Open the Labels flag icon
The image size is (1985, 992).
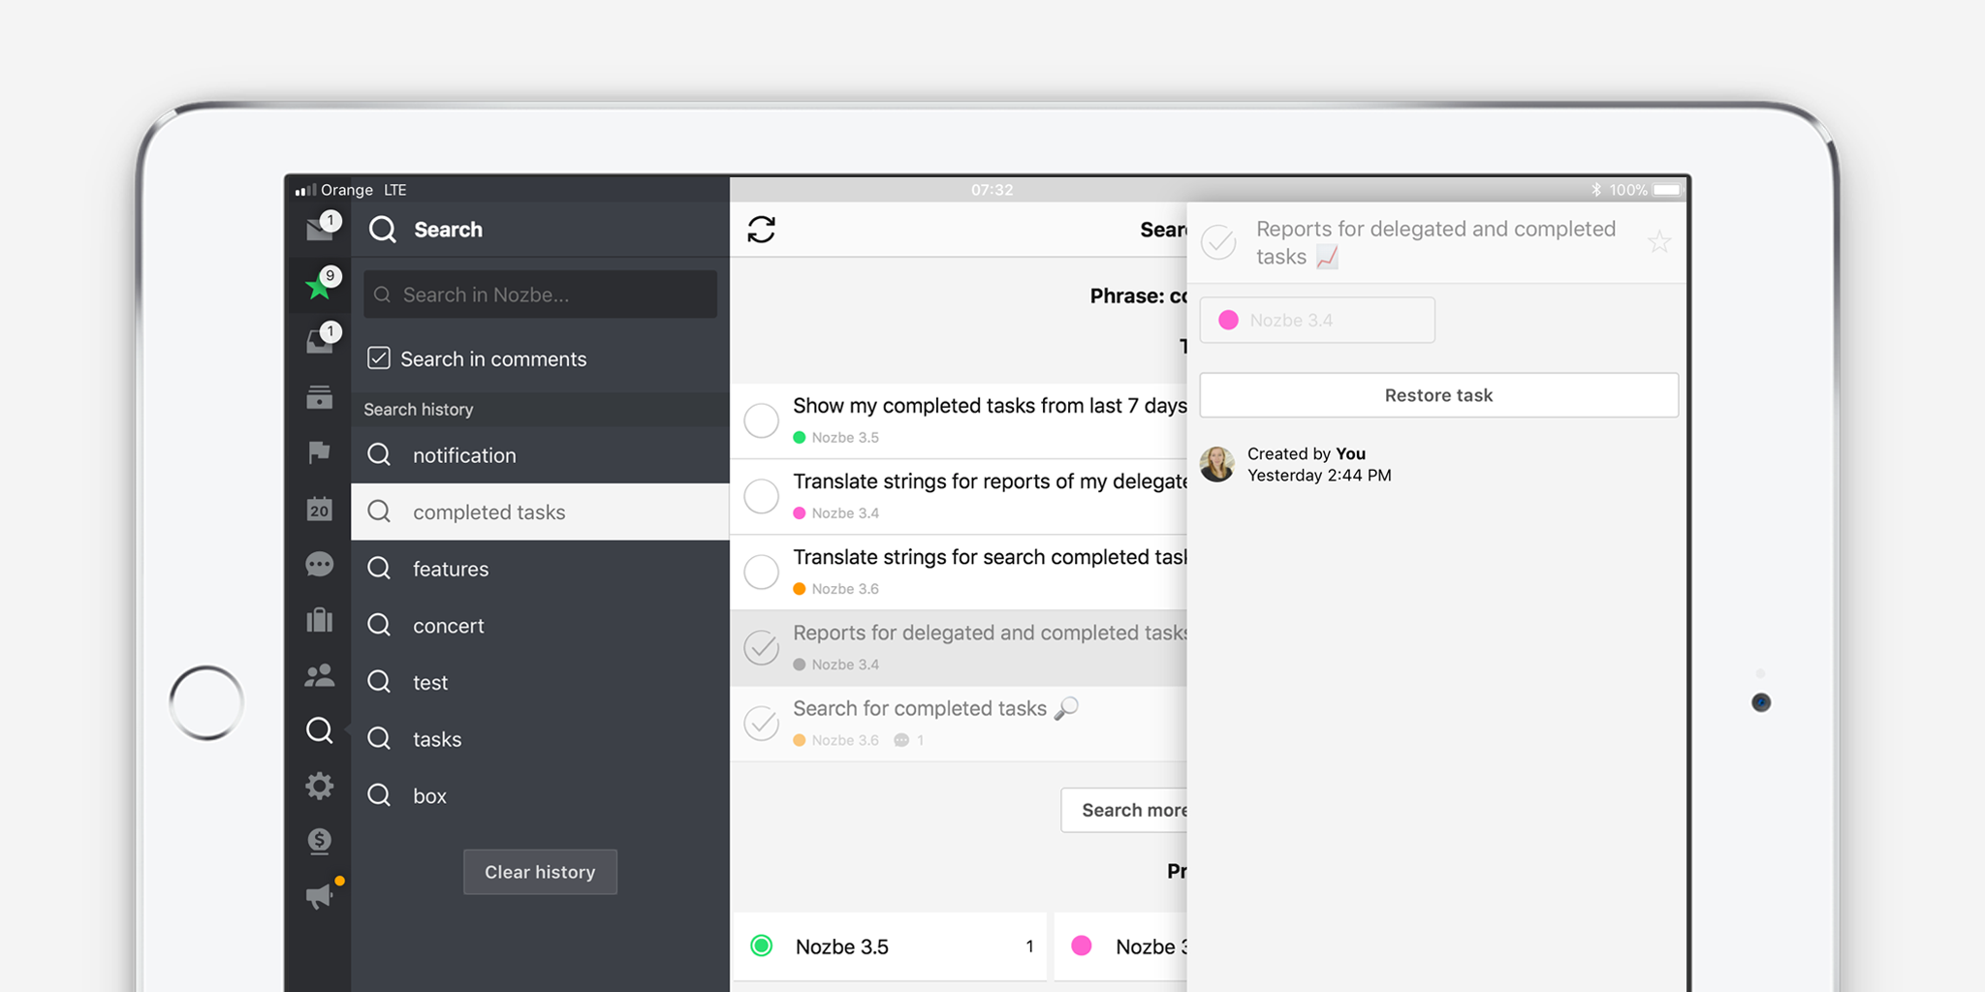click(x=320, y=452)
